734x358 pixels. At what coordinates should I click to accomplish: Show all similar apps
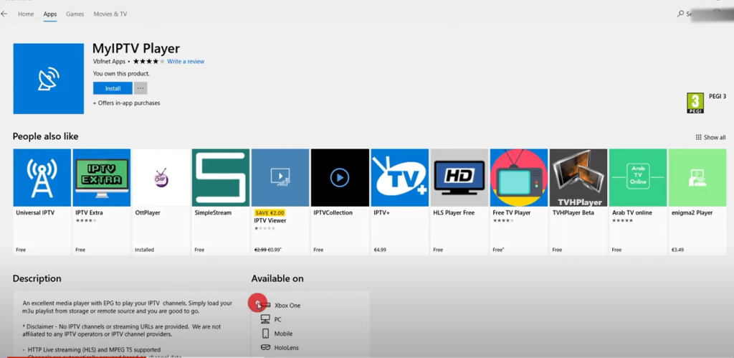(x=710, y=137)
